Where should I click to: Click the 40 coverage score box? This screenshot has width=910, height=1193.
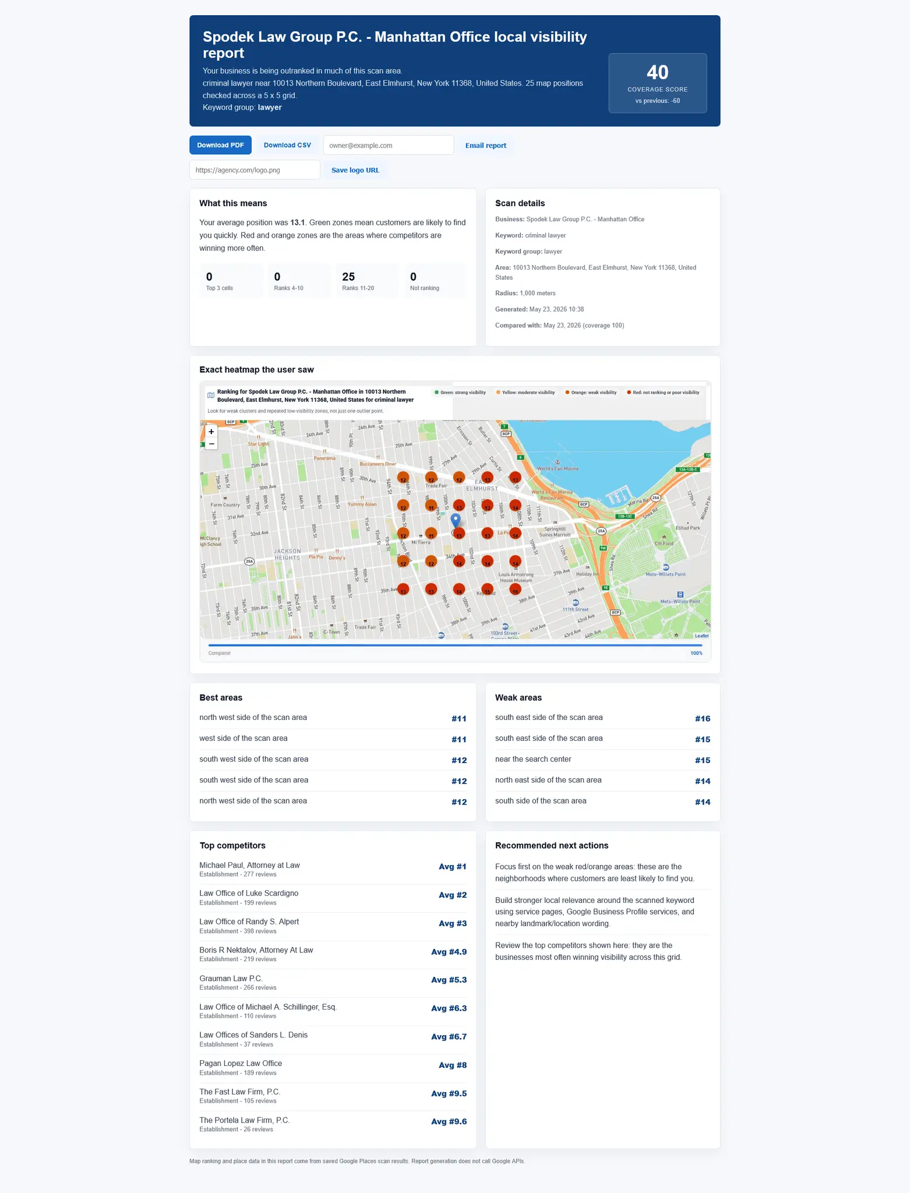click(658, 83)
